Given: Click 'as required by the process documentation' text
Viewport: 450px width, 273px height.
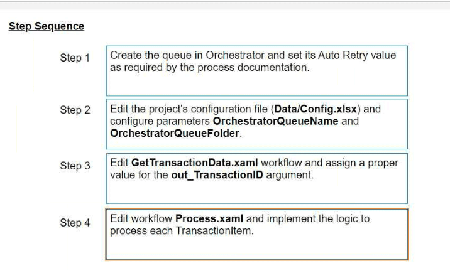Looking at the screenshot, I should coord(210,67).
